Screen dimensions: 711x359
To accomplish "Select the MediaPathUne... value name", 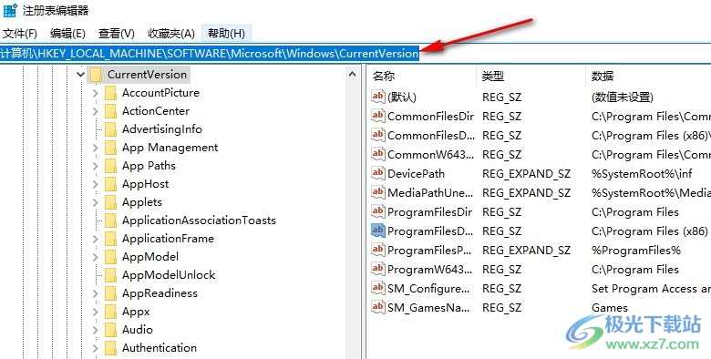I will point(431,192).
